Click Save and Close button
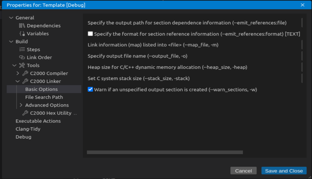 click(284, 171)
